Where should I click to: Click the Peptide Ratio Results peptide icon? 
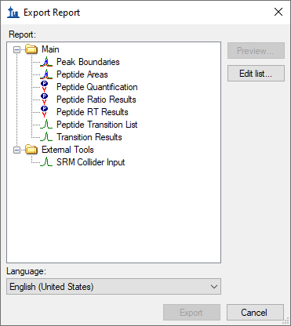[45, 100]
